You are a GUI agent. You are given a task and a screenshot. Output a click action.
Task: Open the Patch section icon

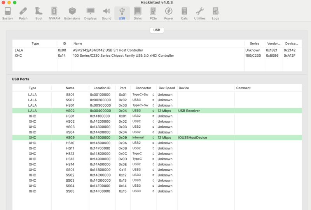coord(23,13)
